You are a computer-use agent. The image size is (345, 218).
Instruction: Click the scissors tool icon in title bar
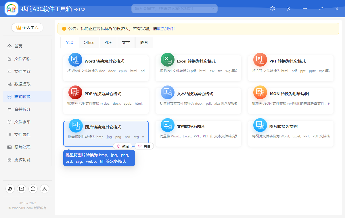click(x=288, y=9)
